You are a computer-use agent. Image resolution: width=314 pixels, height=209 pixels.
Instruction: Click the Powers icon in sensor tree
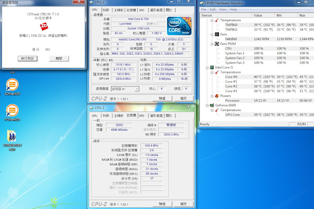[217, 96]
